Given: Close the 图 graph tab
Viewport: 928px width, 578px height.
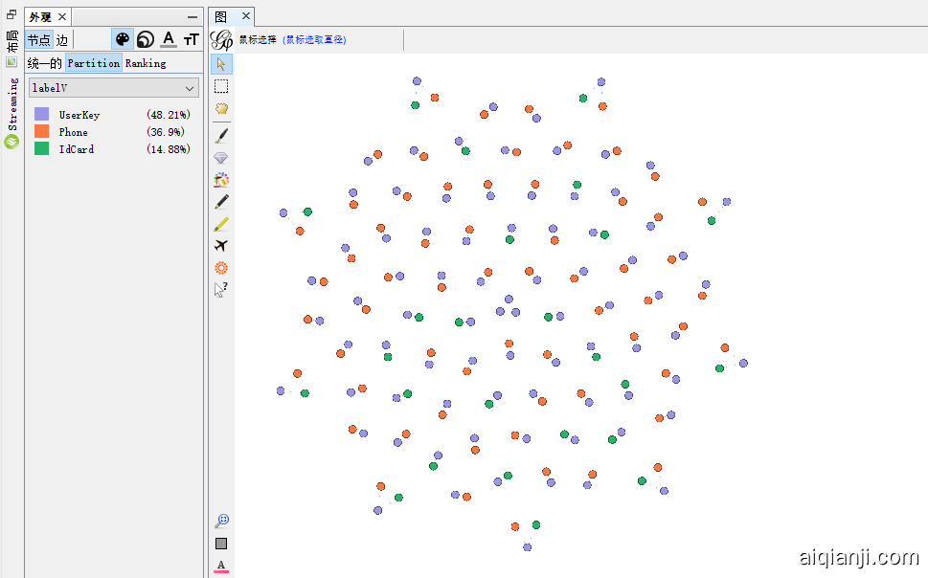Looking at the screenshot, I should (x=245, y=17).
